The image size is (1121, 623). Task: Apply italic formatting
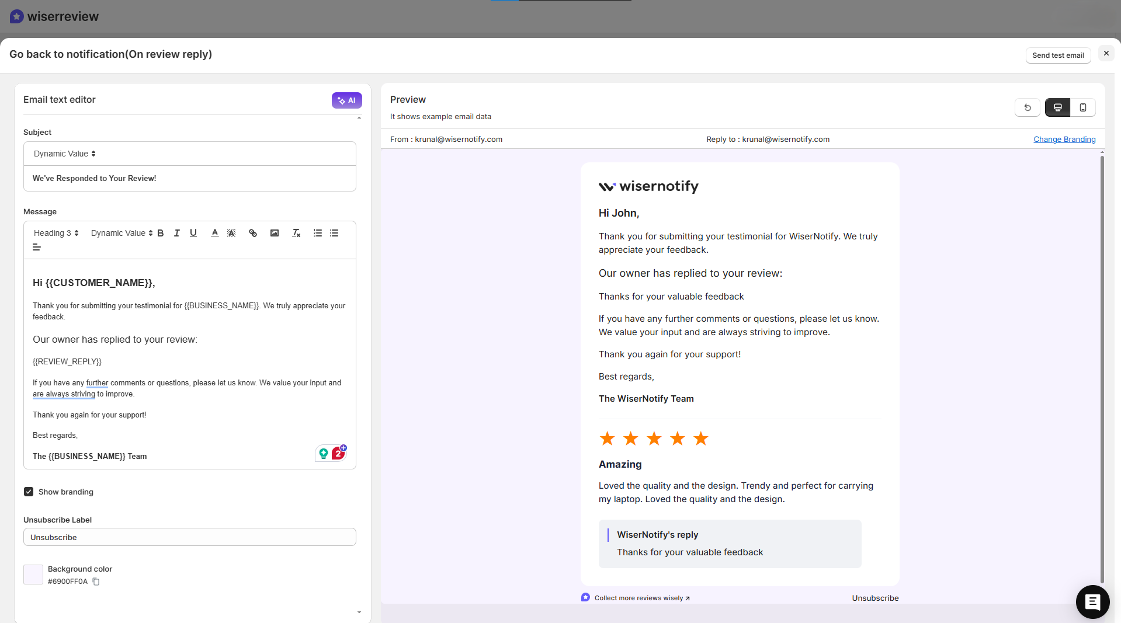(176, 233)
